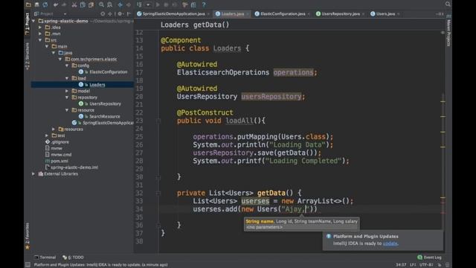
Task: Close the Users.java tab
Action: [399, 13]
